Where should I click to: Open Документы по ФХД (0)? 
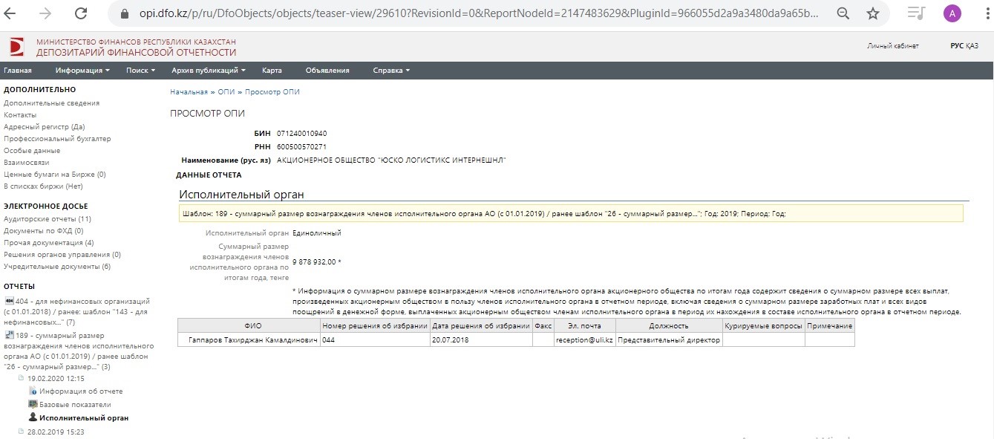43,231
